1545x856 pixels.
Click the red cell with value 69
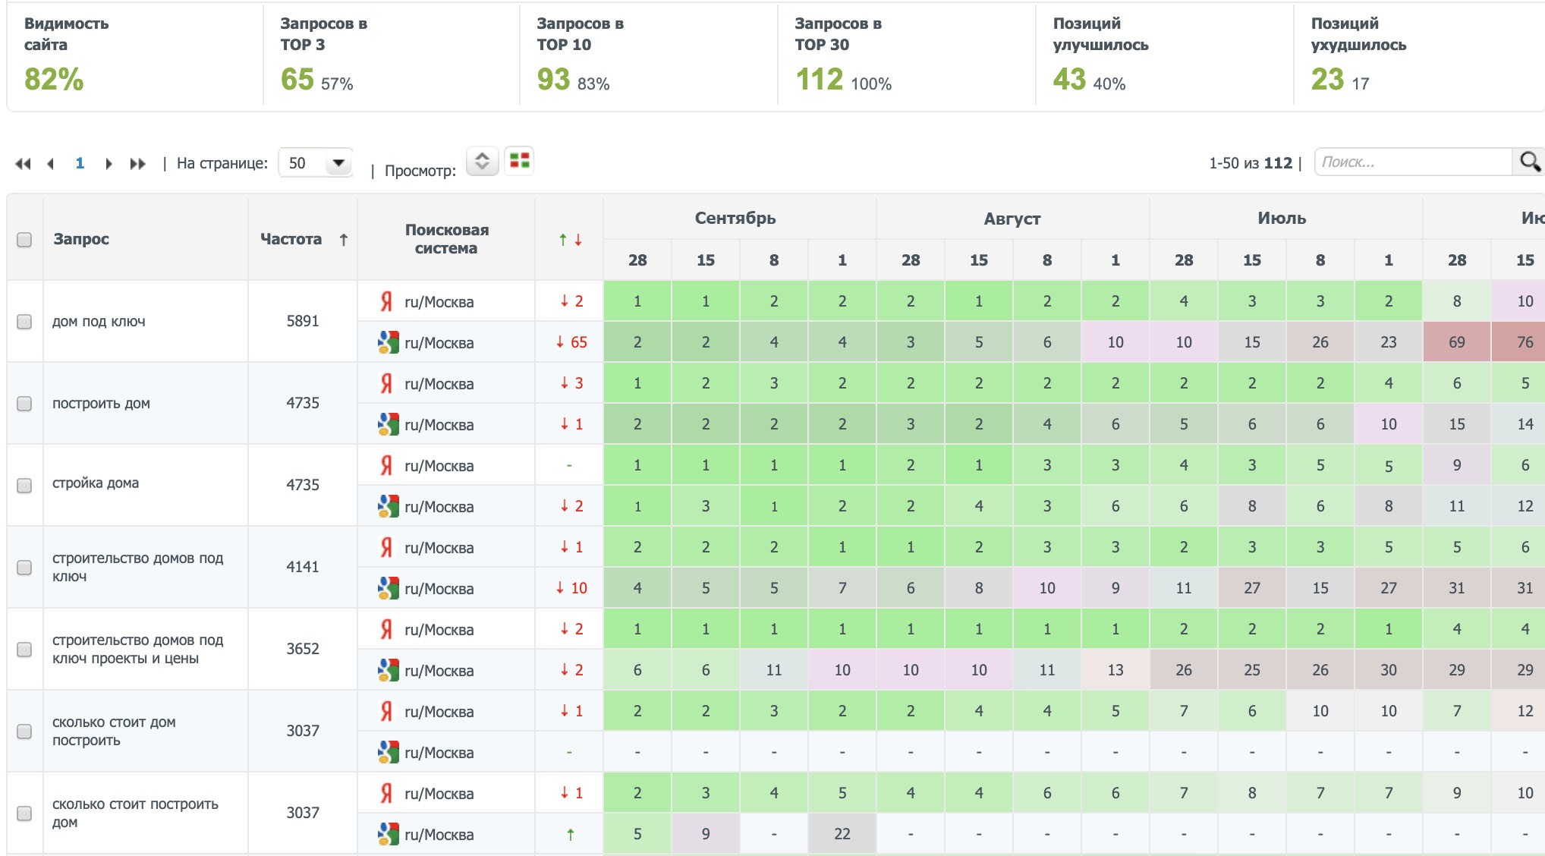(1456, 342)
